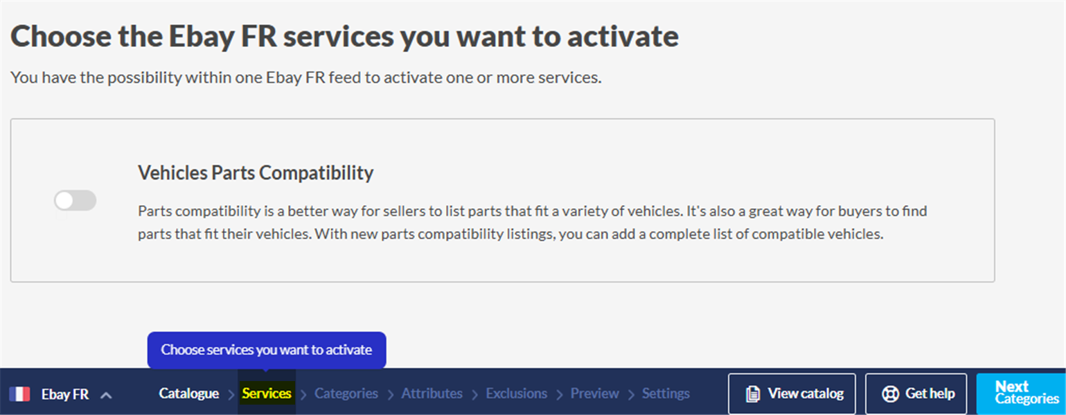Select the highlighted Services step

pos(267,394)
